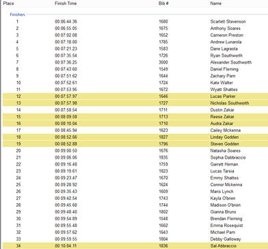This screenshot has width=268, height=249.
Task: Click bib number 1680
Action: [163, 22]
